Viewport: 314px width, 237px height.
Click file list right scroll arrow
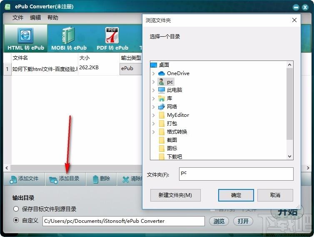308,168
